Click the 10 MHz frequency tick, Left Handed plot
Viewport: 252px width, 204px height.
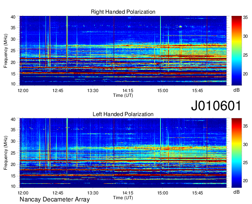[x=13, y=186]
